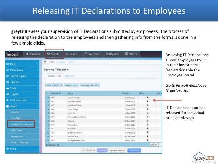Click lock status icon for D Bhaskara Rao
The height and width of the screenshot is (164, 218).
click(x=148, y=133)
